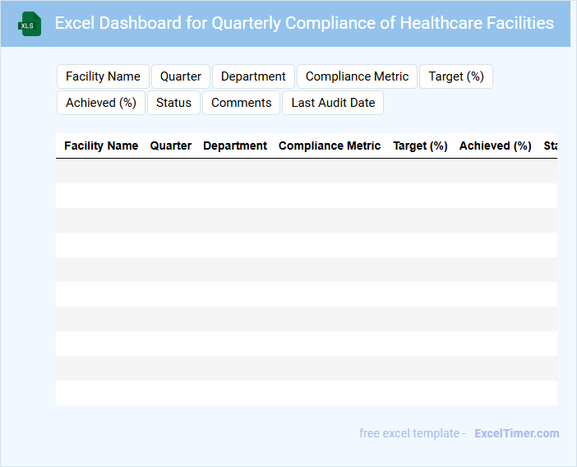Select the Facility Name tag button
The image size is (577, 467).
click(103, 76)
